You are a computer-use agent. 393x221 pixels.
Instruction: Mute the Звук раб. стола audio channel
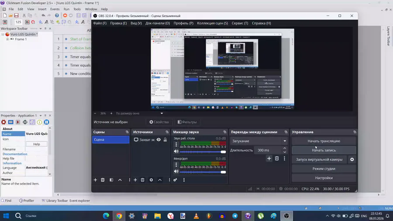(x=176, y=152)
